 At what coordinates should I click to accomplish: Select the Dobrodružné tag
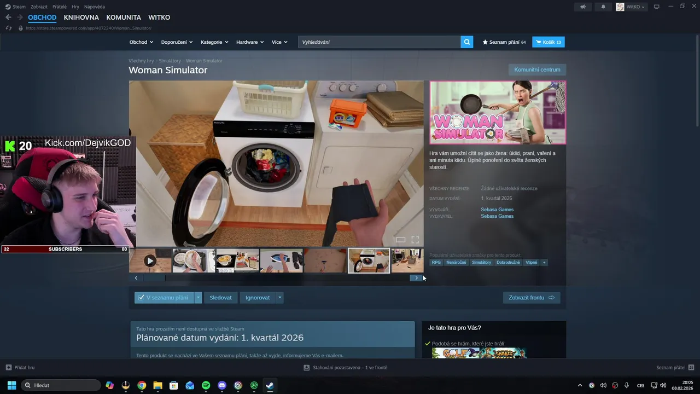tap(508, 263)
